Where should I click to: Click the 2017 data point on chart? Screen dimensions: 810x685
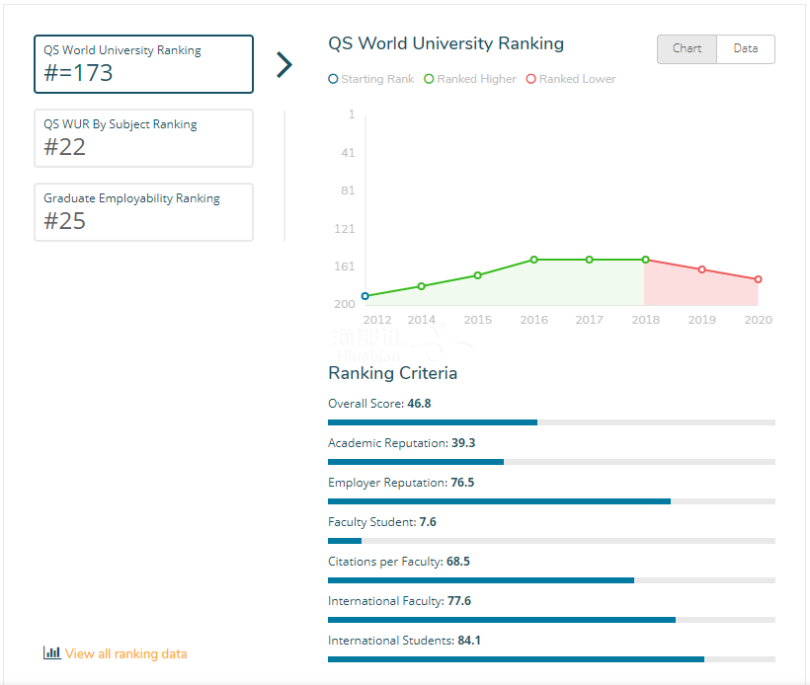(590, 260)
